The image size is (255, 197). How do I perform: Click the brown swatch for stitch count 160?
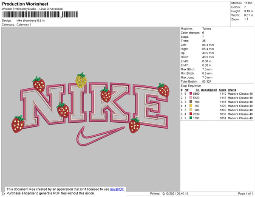tap(191, 101)
